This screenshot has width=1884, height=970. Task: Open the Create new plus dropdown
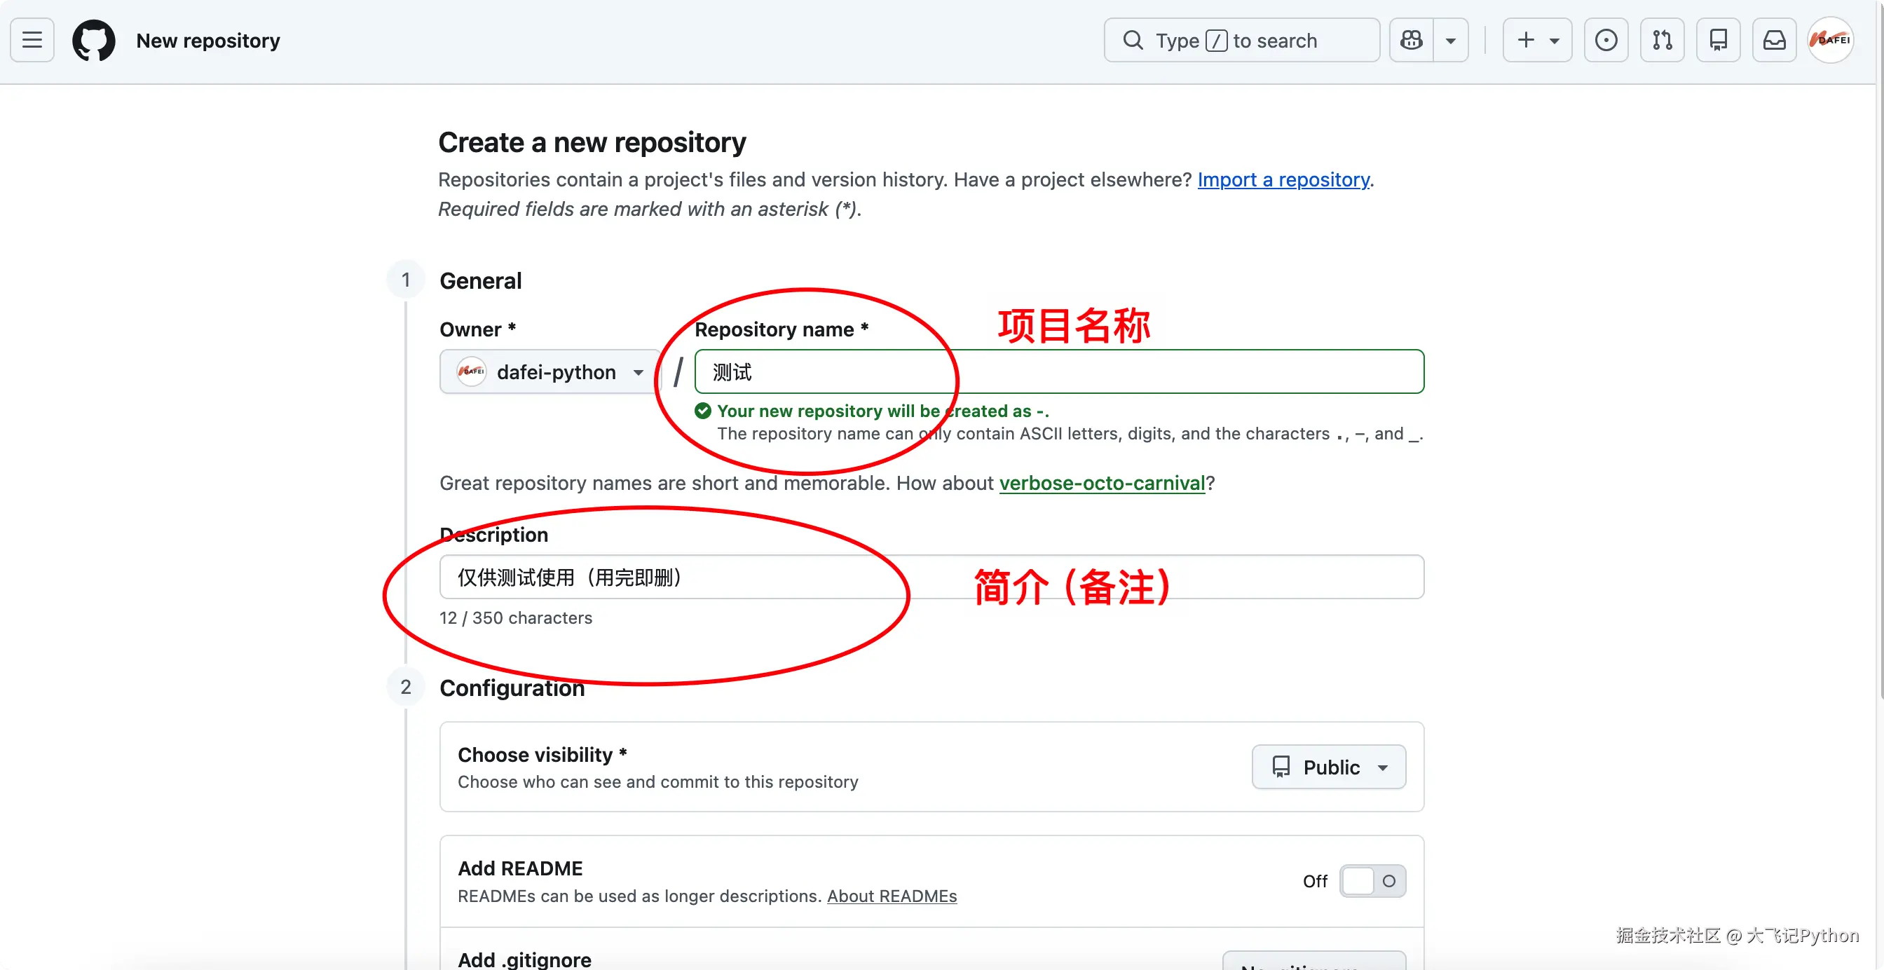[1536, 40]
